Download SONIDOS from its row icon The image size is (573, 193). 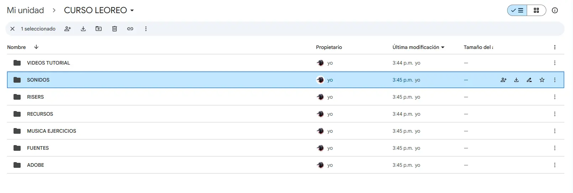[516, 80]
